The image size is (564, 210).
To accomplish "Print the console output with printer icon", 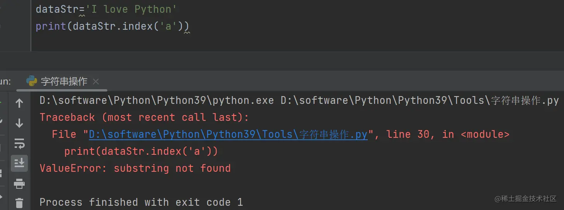I will tap(19, 184).
